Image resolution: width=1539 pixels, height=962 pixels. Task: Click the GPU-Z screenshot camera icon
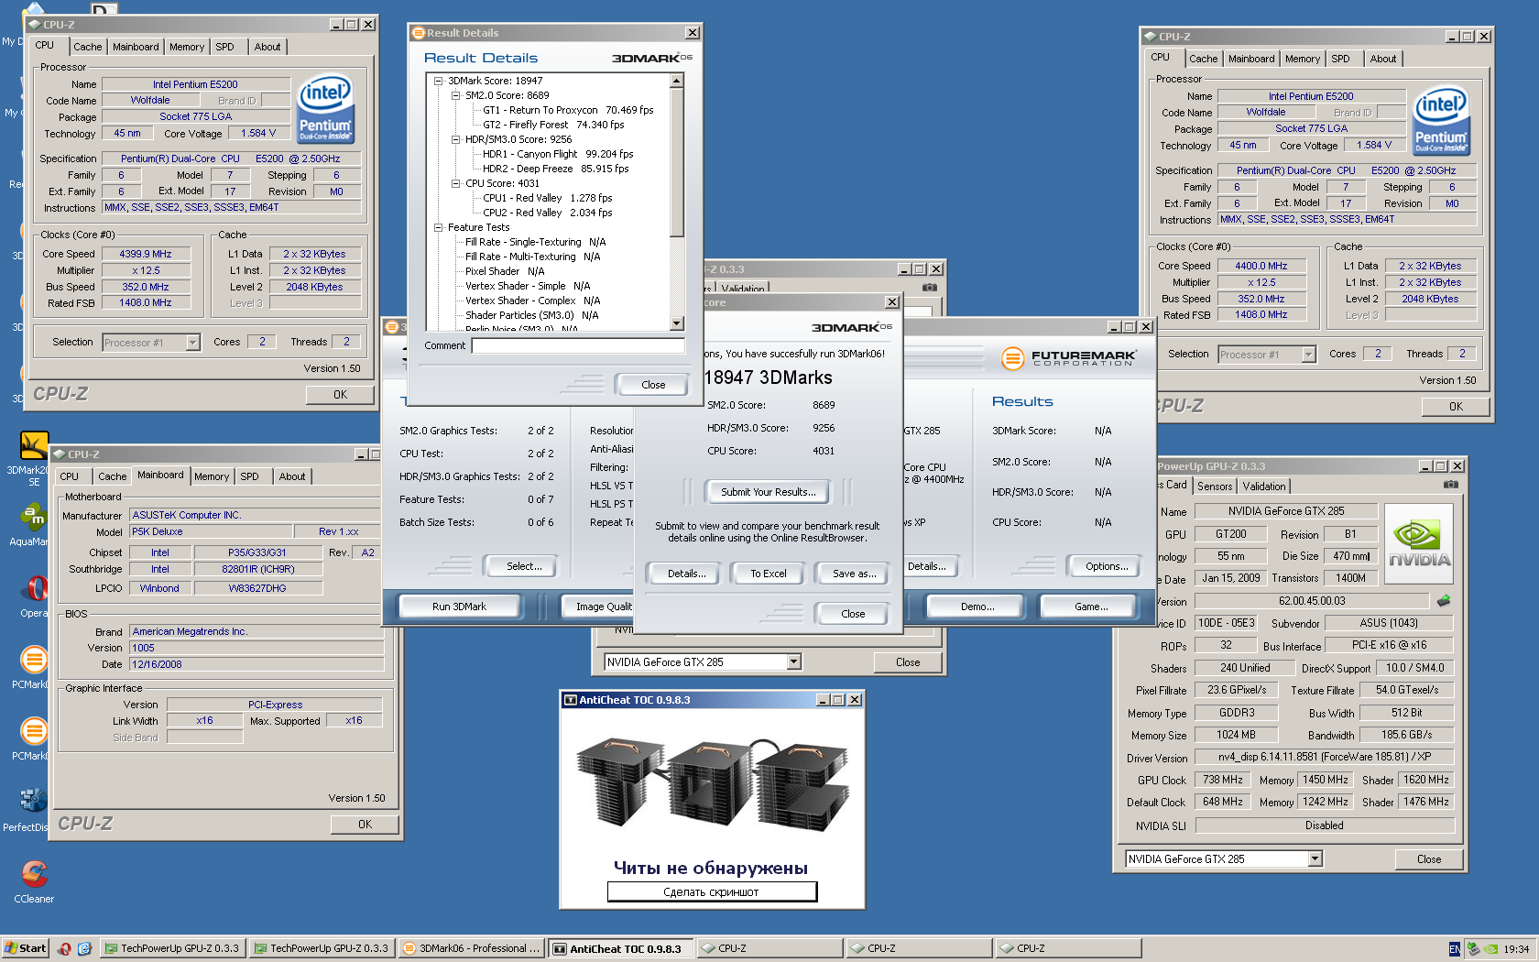click(1450, 485)
